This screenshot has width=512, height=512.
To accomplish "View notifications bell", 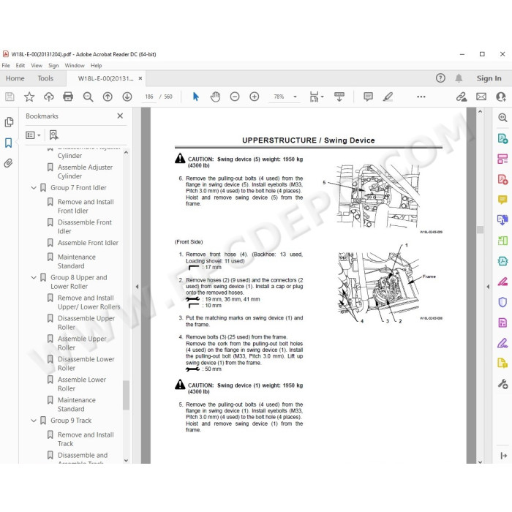I will [x=459, y=78].
